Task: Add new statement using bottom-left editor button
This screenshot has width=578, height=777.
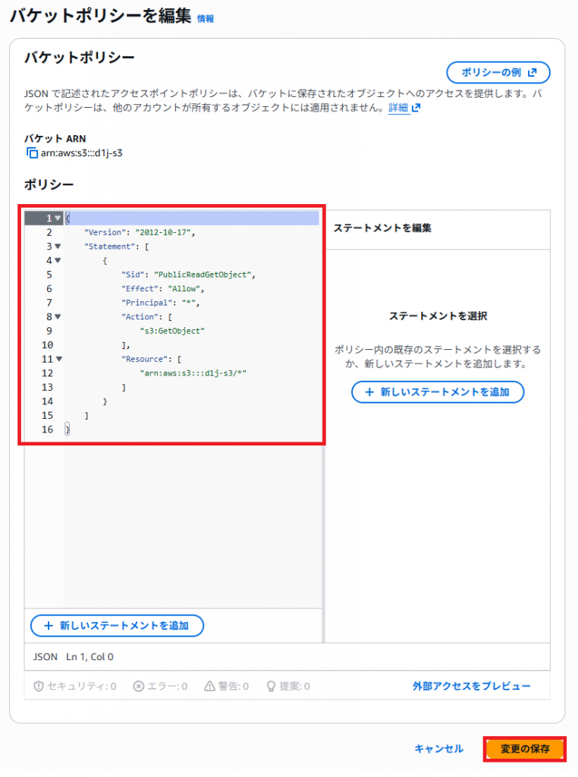Action: [x=117, y=625]
